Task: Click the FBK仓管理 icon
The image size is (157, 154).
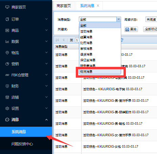Action: (x=7, y=75)
